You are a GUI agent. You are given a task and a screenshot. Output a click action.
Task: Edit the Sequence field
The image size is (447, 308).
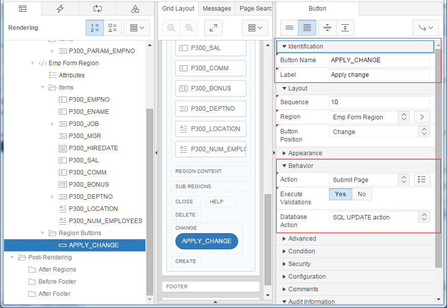click(x=380, y=102)
